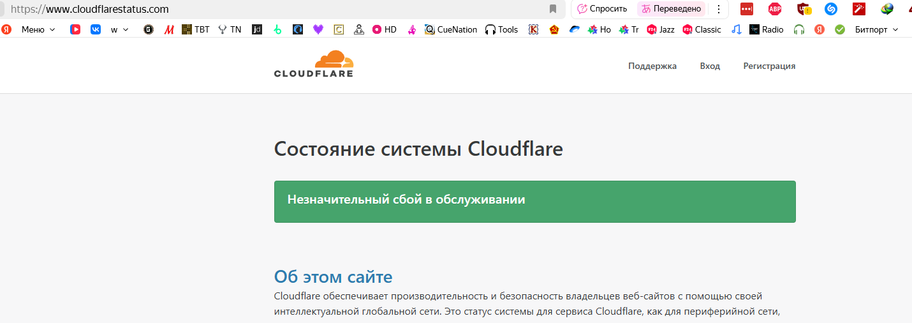The height and width of the screenshot is (323, 912).
Task: Expand the Меню bookmarks folder
Action: point(38,29)
